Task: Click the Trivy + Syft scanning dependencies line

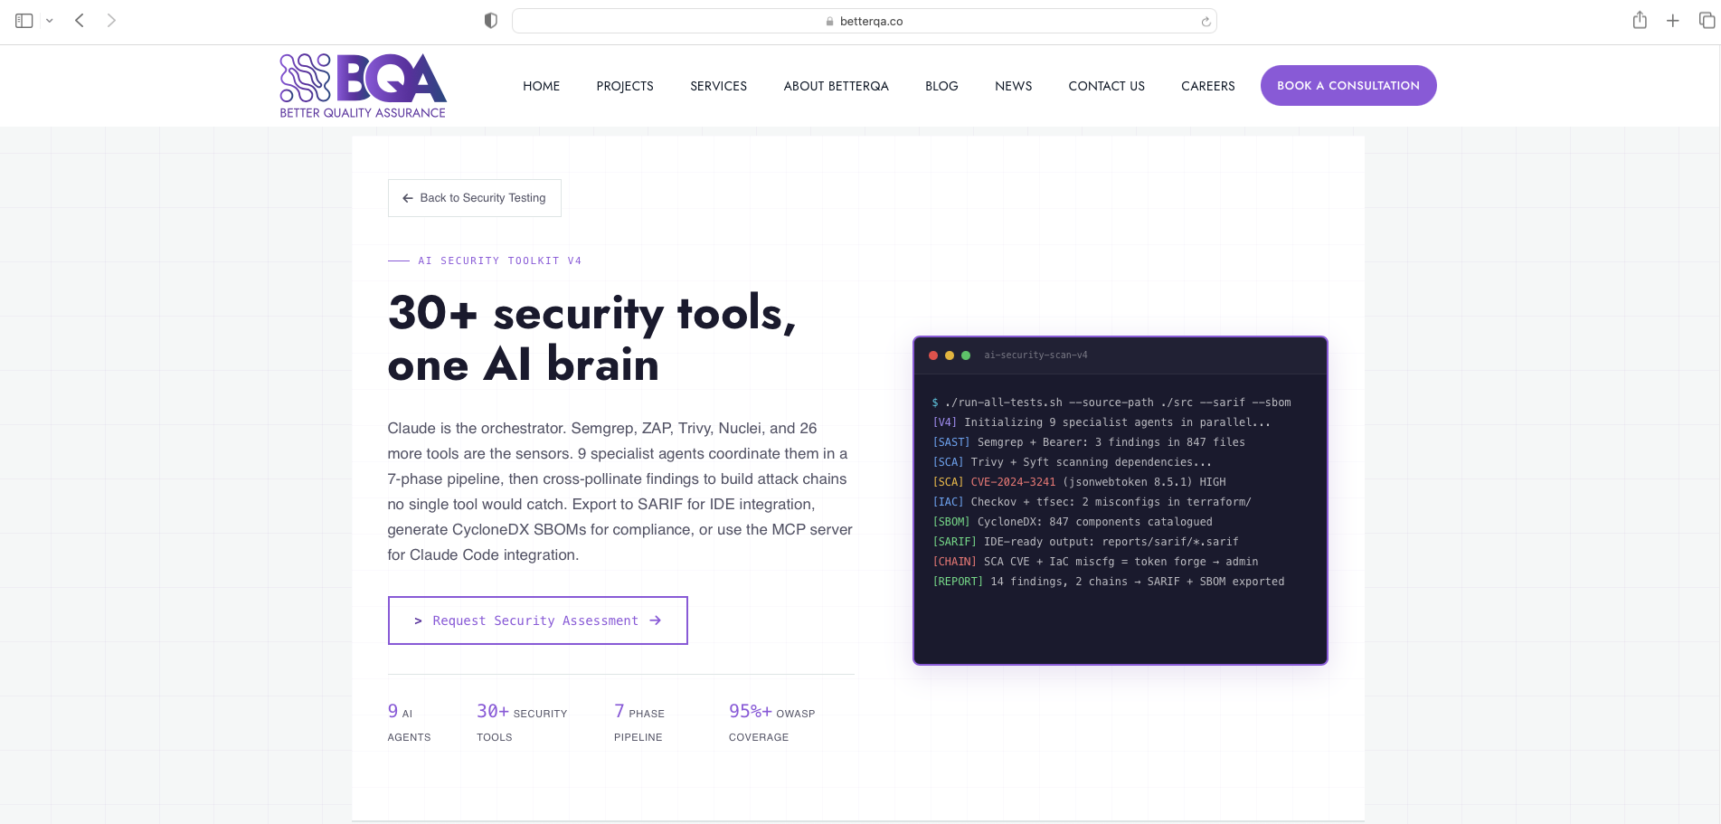Action: click(x=1072, y=462)
